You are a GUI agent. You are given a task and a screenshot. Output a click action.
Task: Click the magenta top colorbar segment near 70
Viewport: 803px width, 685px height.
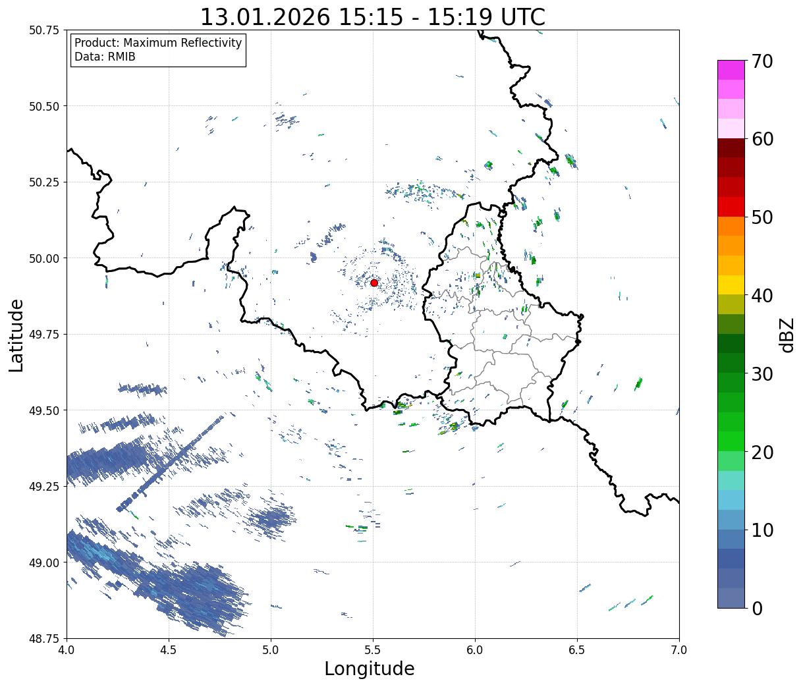coord(731,70)
